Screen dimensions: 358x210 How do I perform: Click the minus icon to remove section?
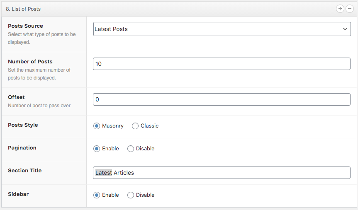click(x=350, y=9)
